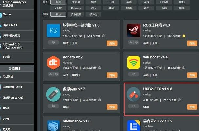Sort by 默认 order
This screenshot has width=199, height=131.
click(x=58, y=14)
